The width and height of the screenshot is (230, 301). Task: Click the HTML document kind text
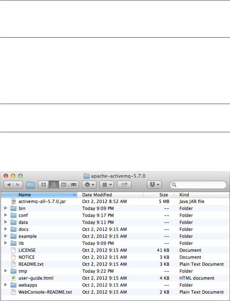coord(197,278)
